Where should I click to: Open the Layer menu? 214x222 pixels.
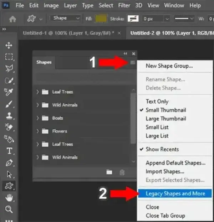[x=70, y=6]
